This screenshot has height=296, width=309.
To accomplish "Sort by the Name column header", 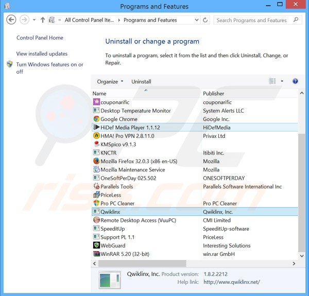I will coord(146,93).
